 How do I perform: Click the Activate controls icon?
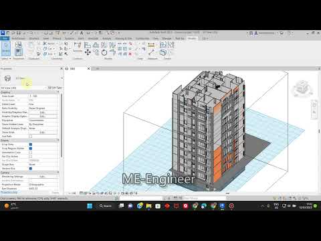coord(78,47)
